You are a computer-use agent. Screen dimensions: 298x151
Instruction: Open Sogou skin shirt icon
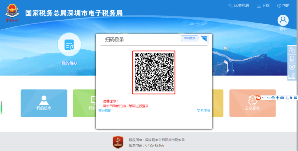pos(291,98)
